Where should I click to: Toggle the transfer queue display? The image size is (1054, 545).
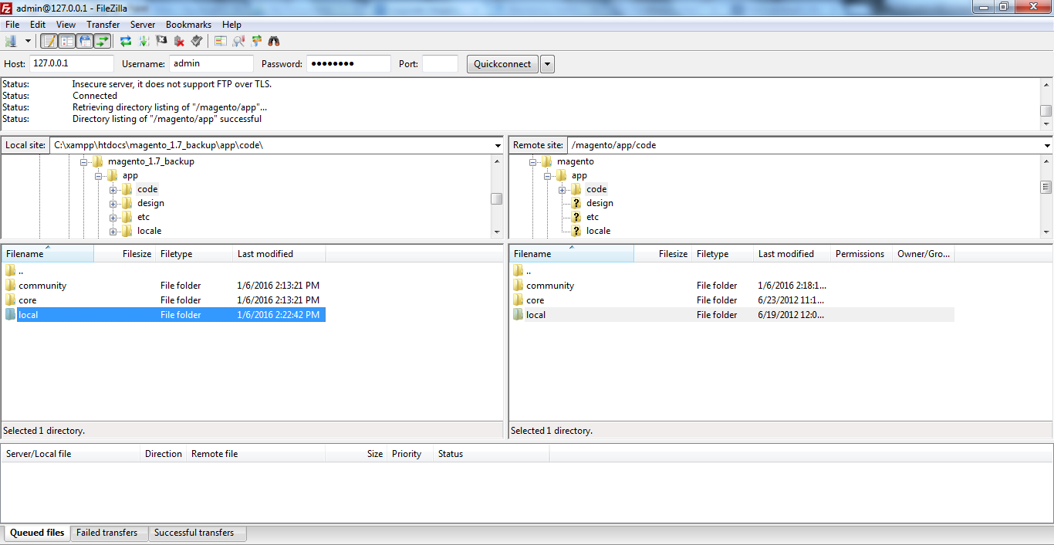click(103, 41)
